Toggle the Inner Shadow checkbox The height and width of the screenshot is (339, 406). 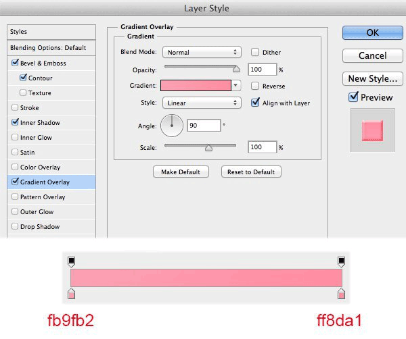(x=15, y=122)
